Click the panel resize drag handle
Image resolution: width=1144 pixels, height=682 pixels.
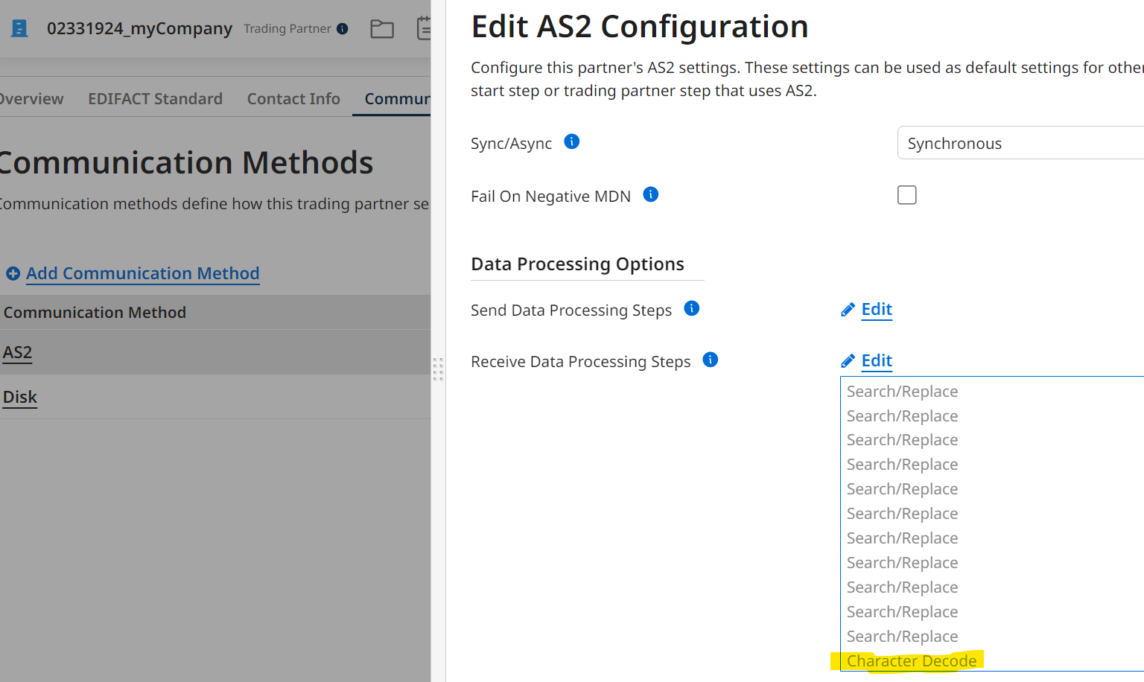(x=438, y=369)
